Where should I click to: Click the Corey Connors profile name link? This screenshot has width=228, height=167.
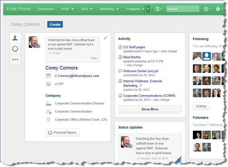(x=62, y=68)
